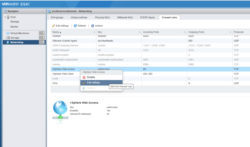Click the Navigator panel icon
250x147 pixels.
click(6, 11)
